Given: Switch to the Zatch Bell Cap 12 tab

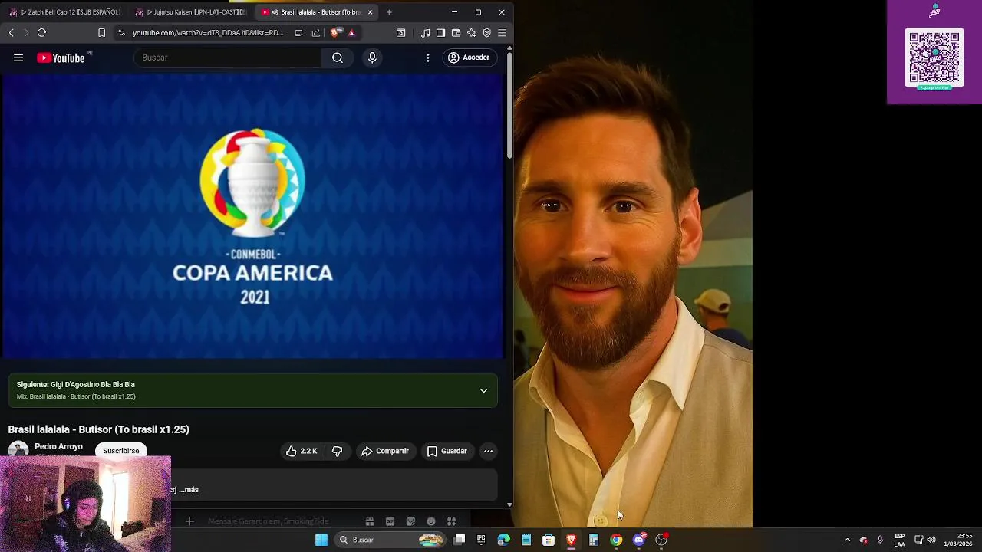Looking at the screenshot, I should [66, 12].
